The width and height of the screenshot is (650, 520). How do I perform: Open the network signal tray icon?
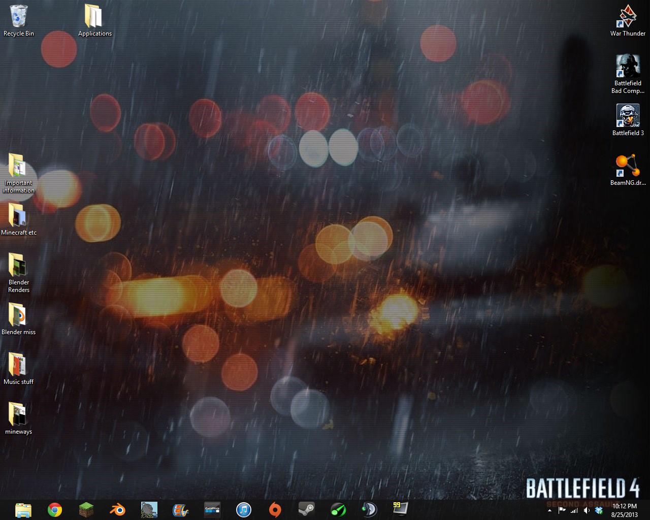(574, 510)
